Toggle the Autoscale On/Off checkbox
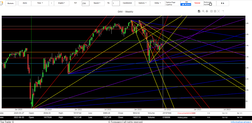The width and height of the screenshot is (252, 123). click(x=210, y=4)
